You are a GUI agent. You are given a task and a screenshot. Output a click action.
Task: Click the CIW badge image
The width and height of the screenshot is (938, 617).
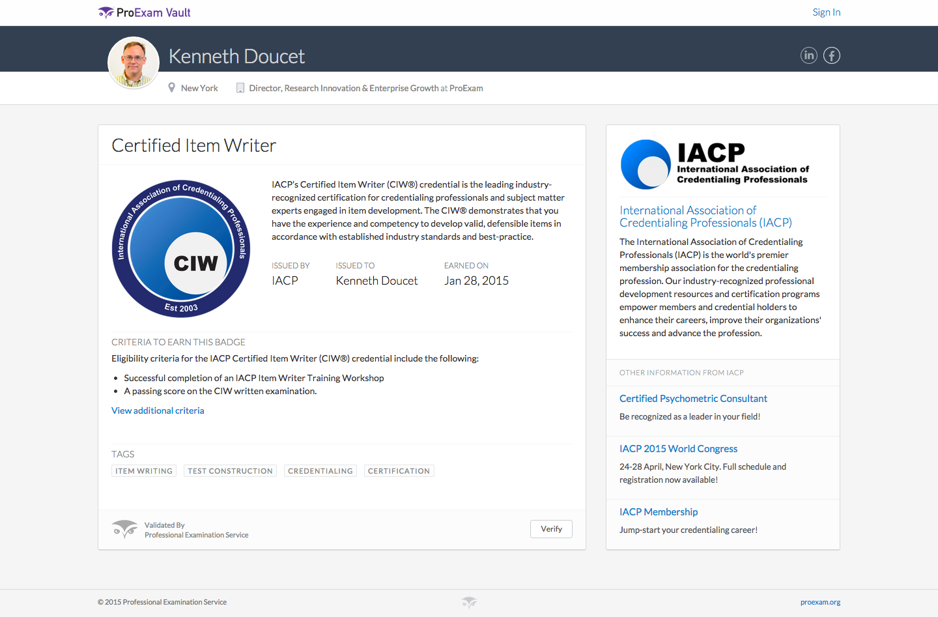coord(181,248)
